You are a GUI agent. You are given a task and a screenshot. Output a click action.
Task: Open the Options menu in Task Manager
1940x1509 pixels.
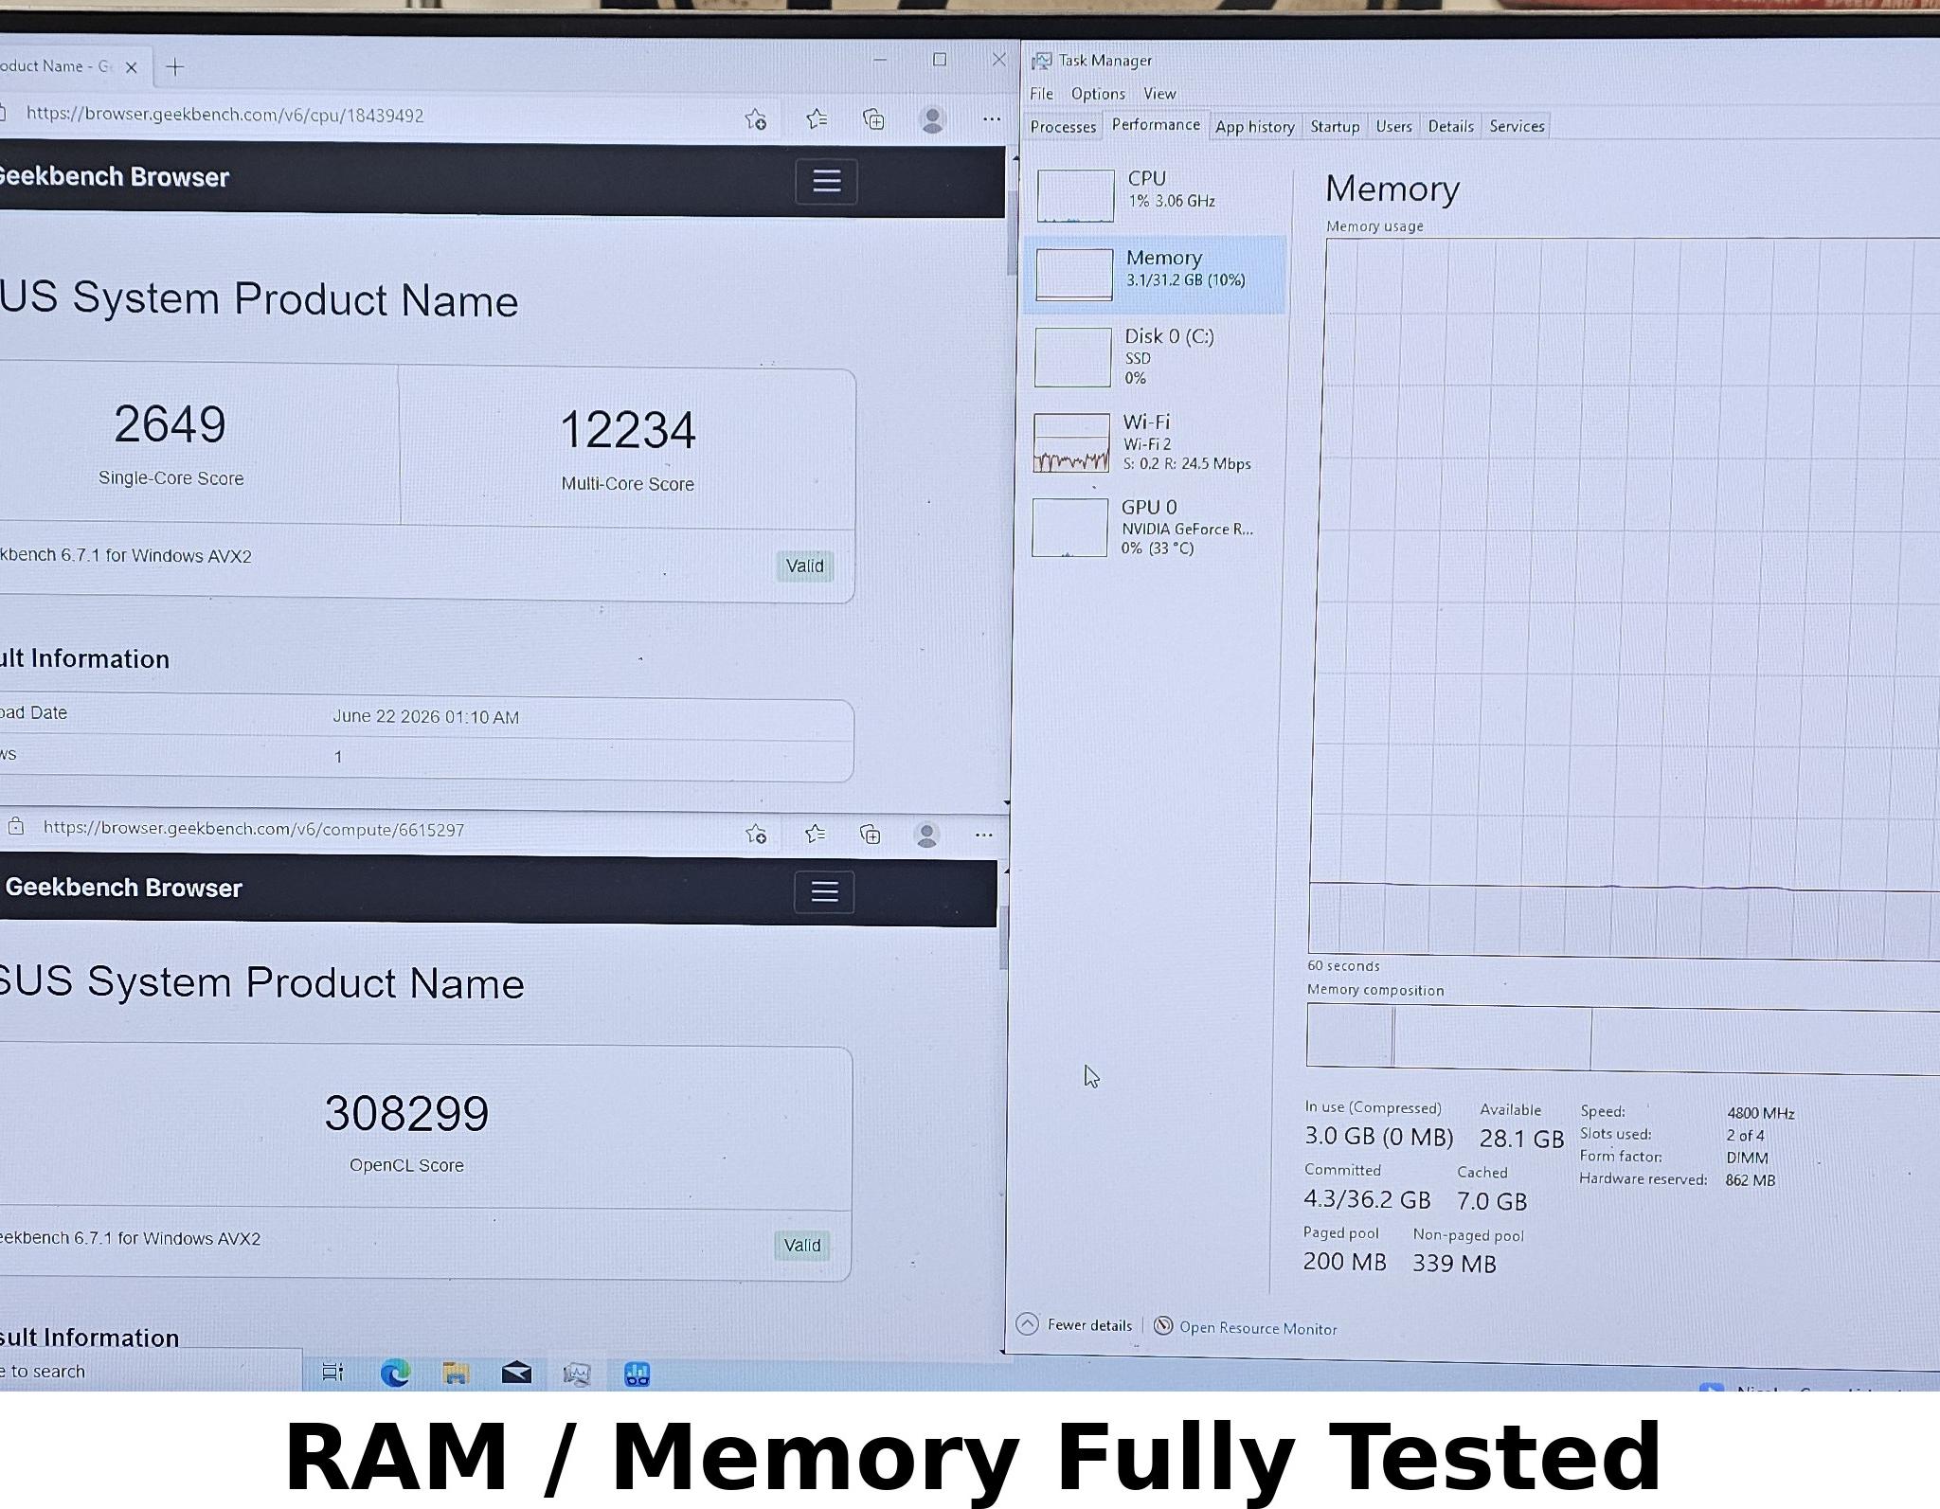click(1098, 94)
